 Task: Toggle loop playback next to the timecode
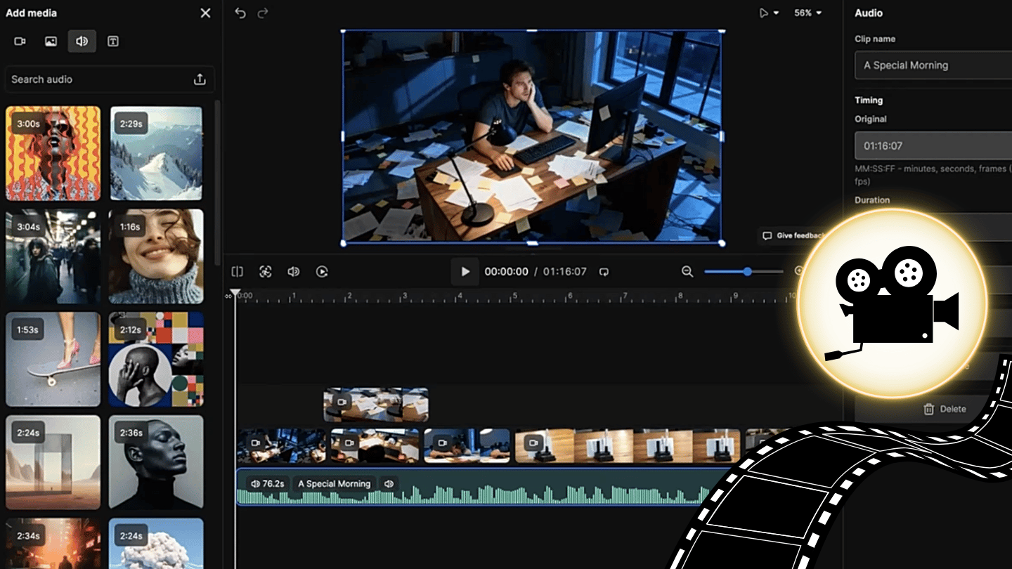(604, 271)
